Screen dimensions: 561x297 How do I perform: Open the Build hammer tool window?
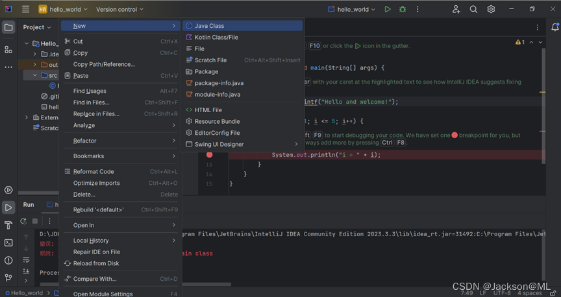click(8, 225)
